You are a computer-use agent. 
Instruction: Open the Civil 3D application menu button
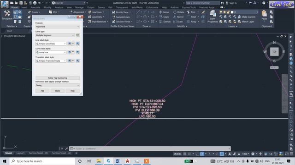coord(5,4)
